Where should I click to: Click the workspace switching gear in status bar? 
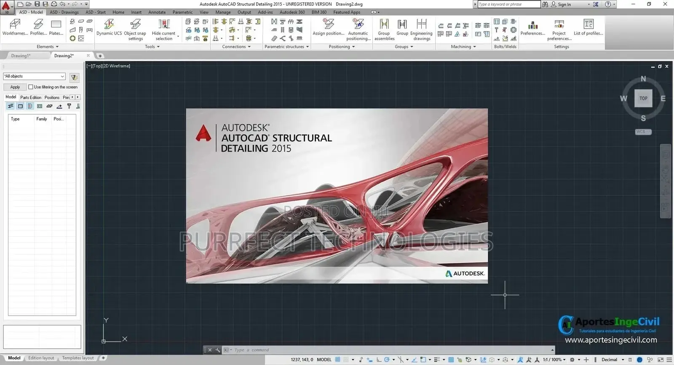(572, 360)
